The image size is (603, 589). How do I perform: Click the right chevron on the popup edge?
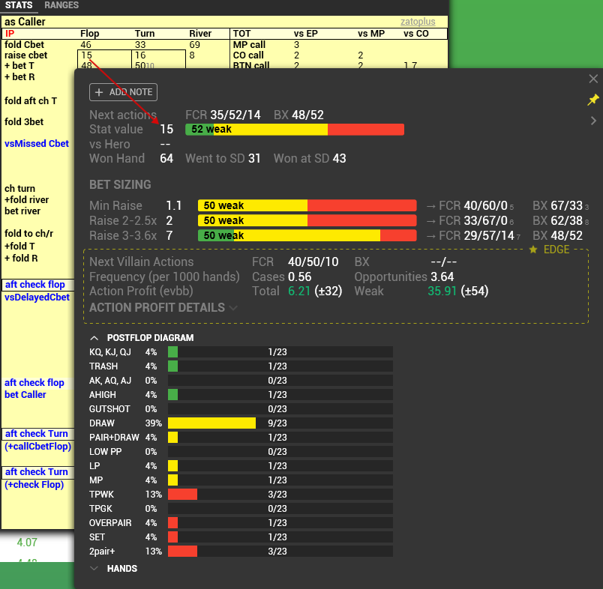click(593, 121)
